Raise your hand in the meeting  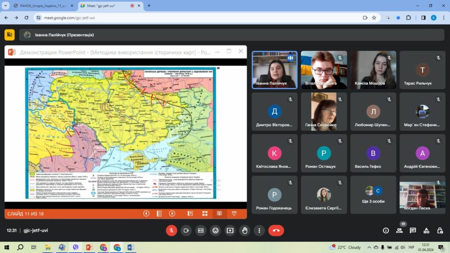[245, 230]
